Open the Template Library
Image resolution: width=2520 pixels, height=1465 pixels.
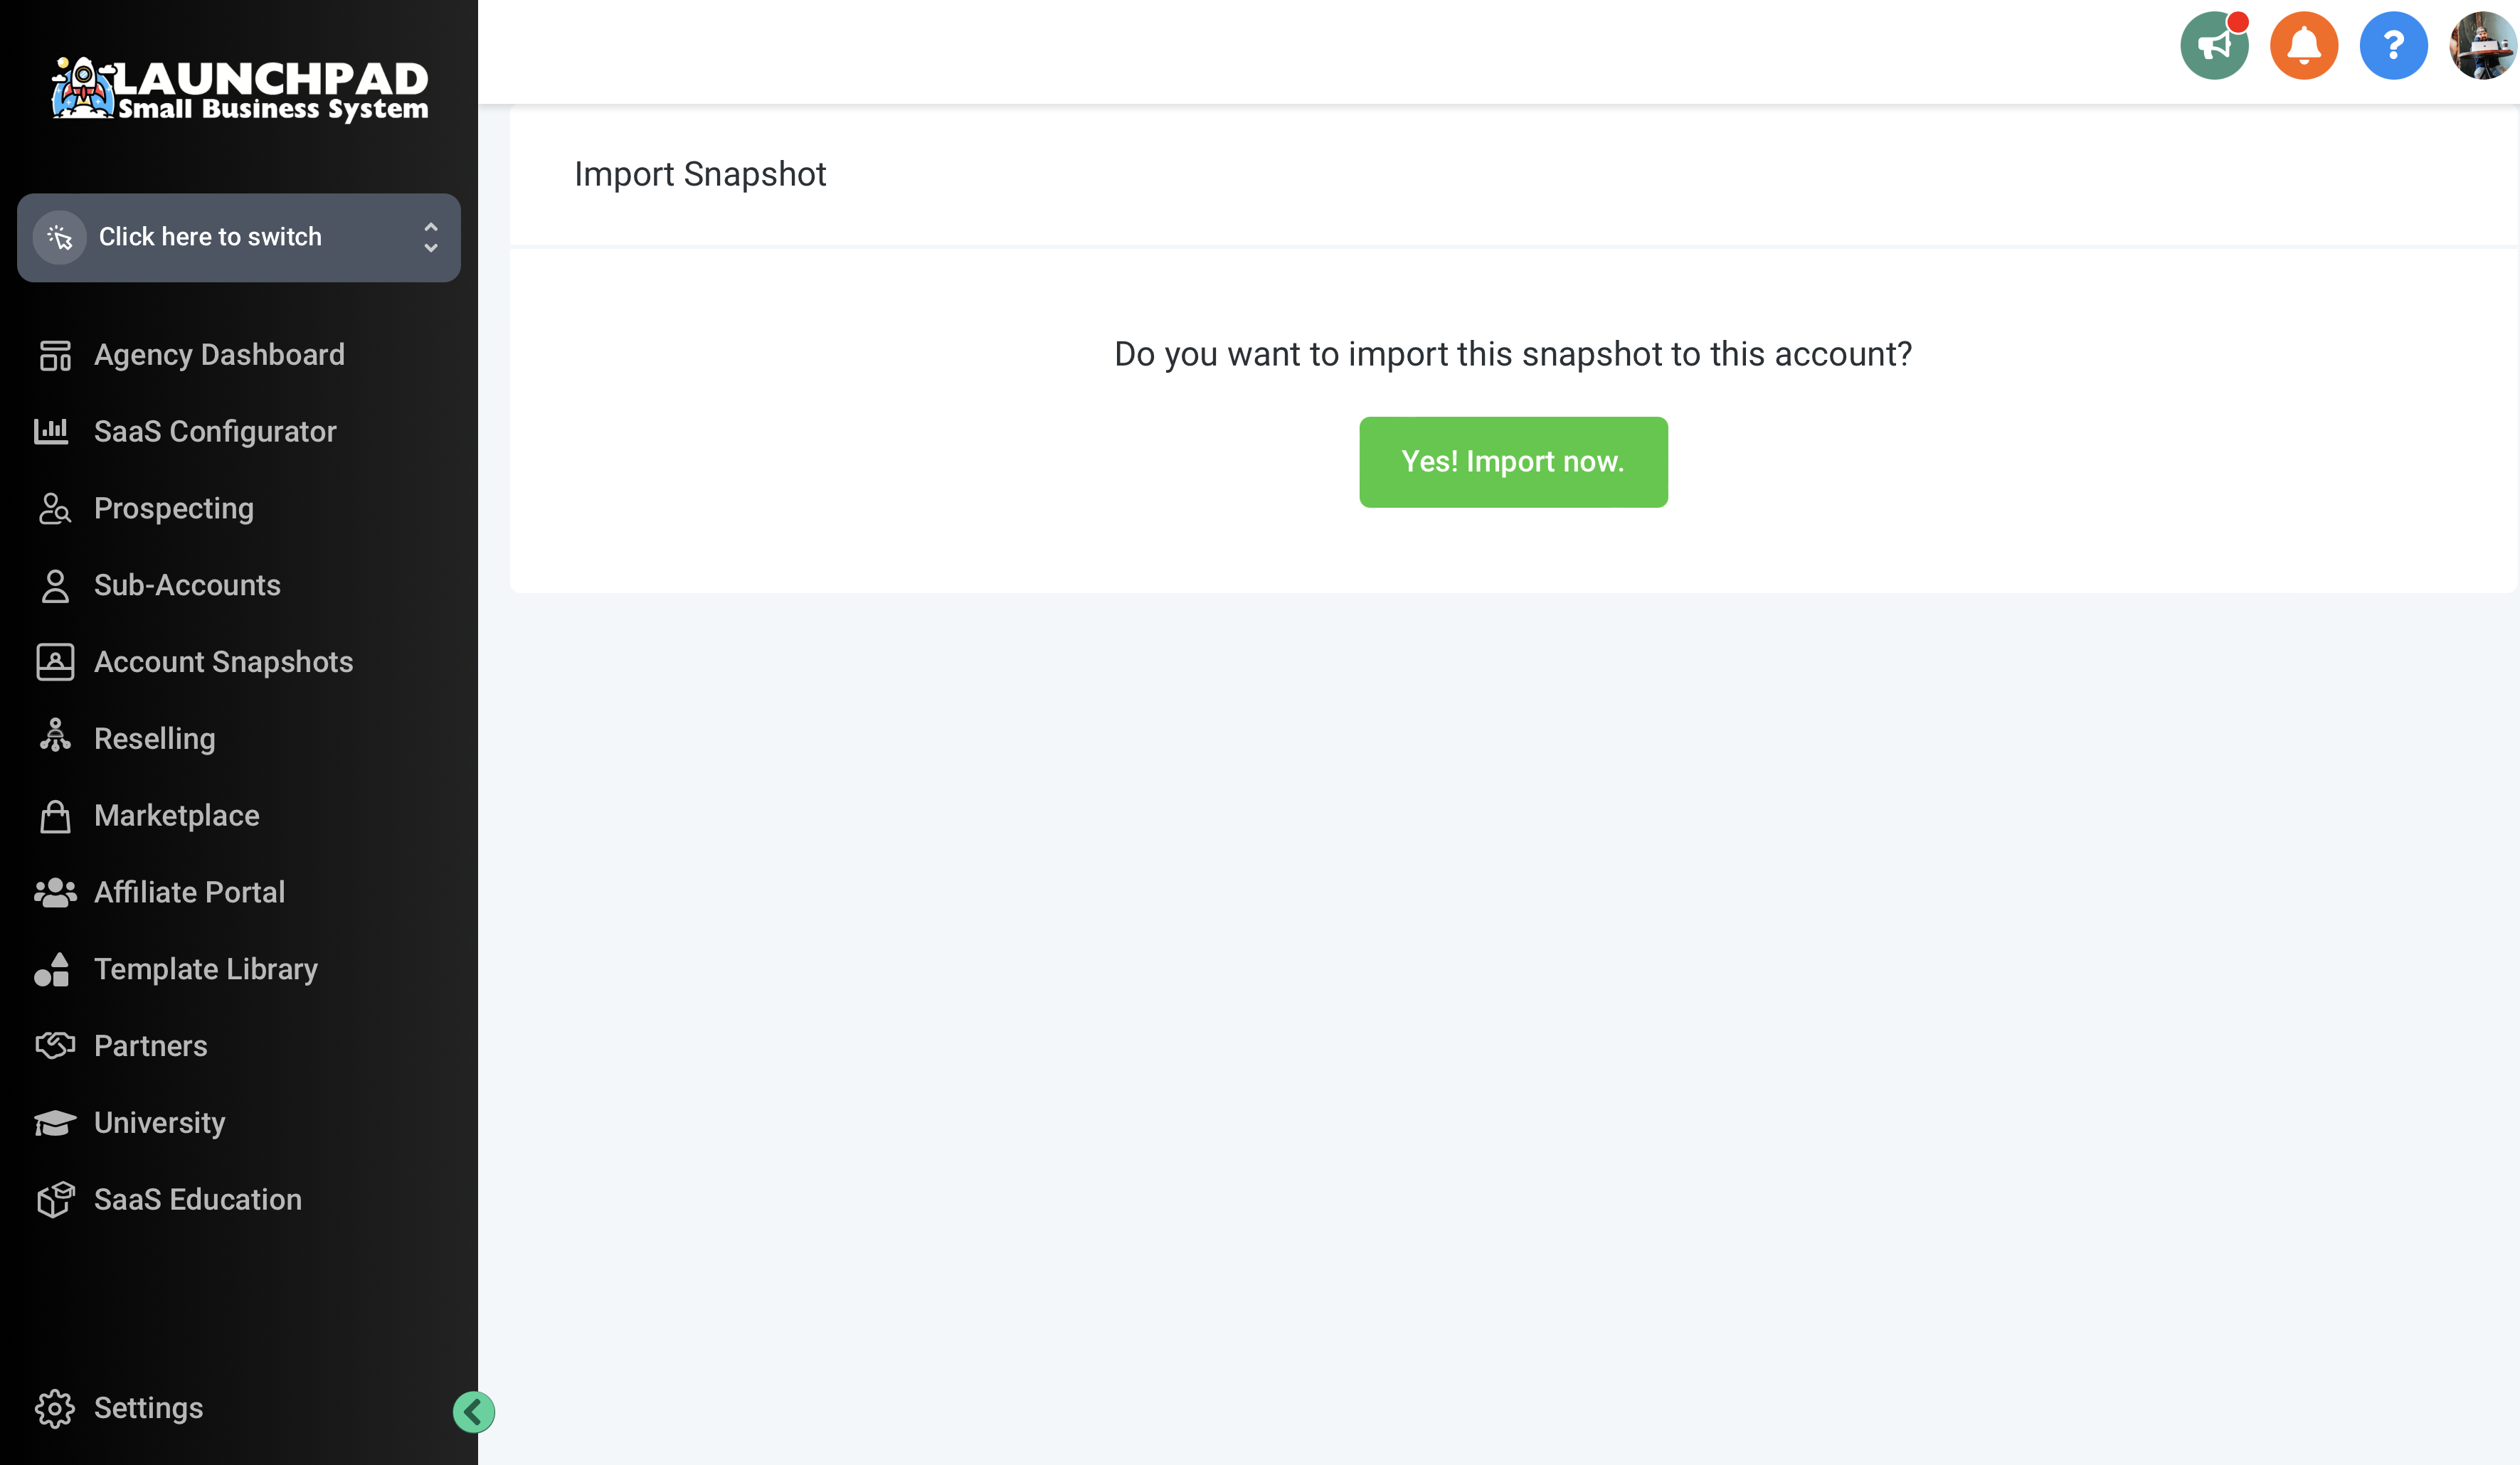click(205, 969)
